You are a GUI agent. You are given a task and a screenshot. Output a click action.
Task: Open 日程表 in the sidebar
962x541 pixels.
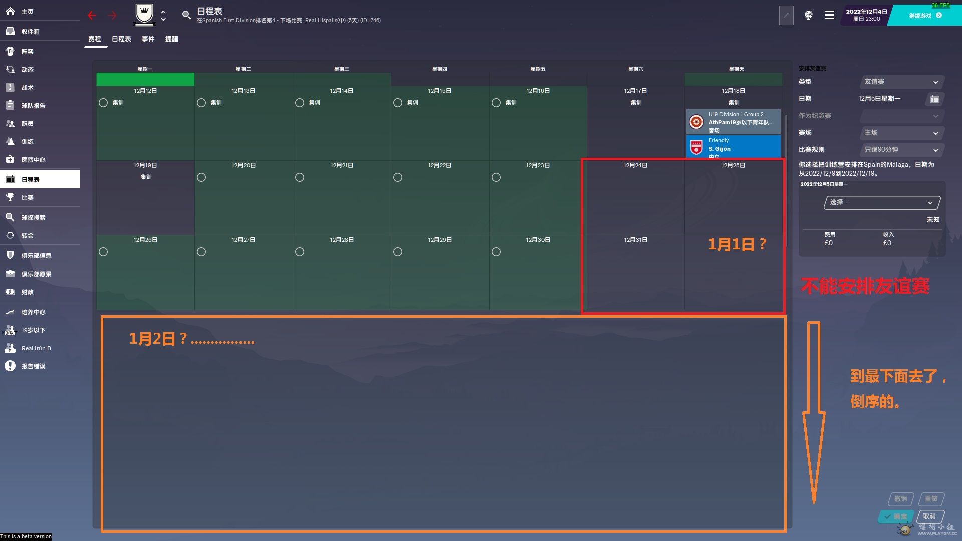coord(40,179)
